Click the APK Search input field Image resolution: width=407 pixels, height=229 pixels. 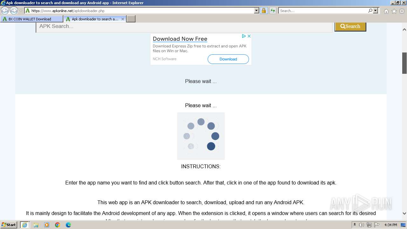[x=184, y=27]
